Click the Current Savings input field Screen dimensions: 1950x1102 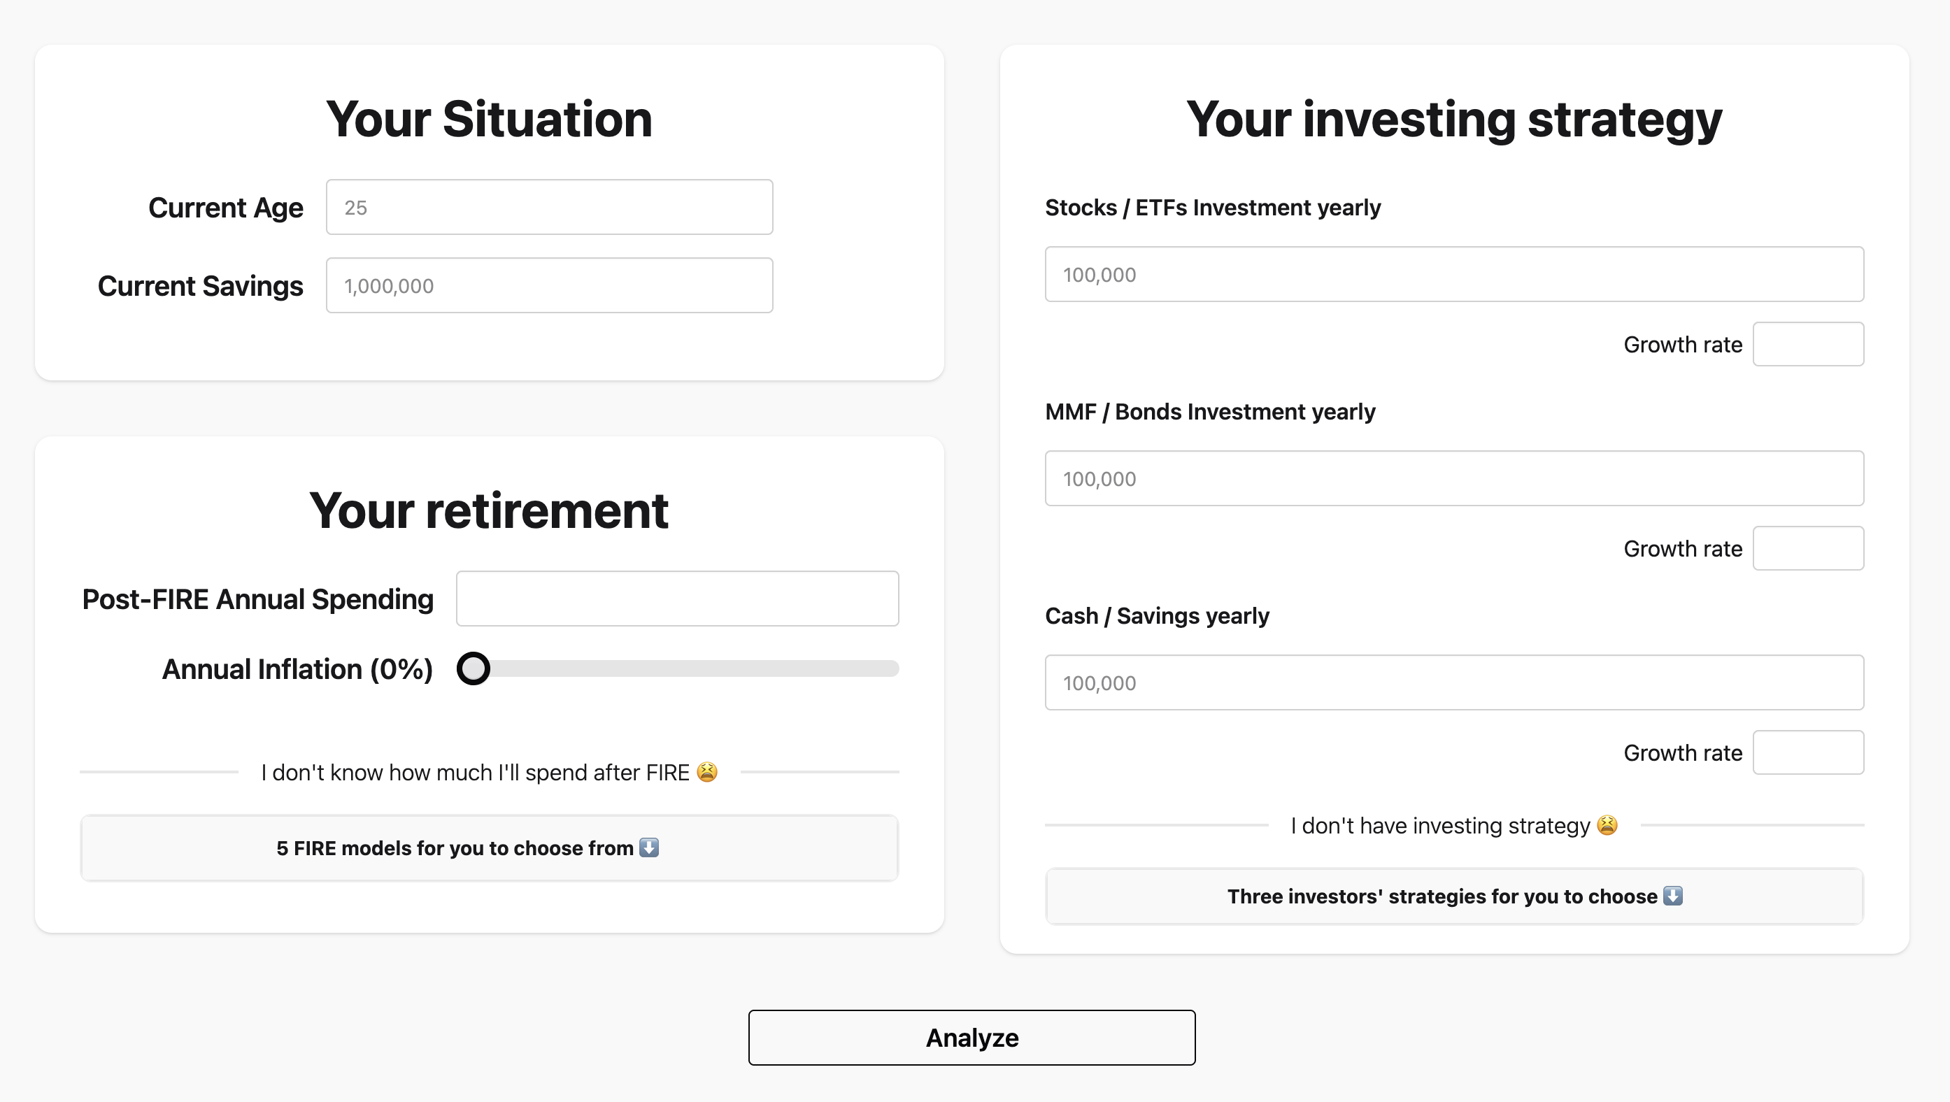tap(550, 286)
